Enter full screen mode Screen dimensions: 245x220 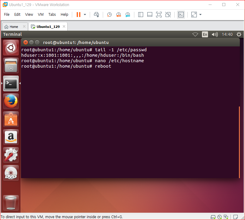[159, 15]
